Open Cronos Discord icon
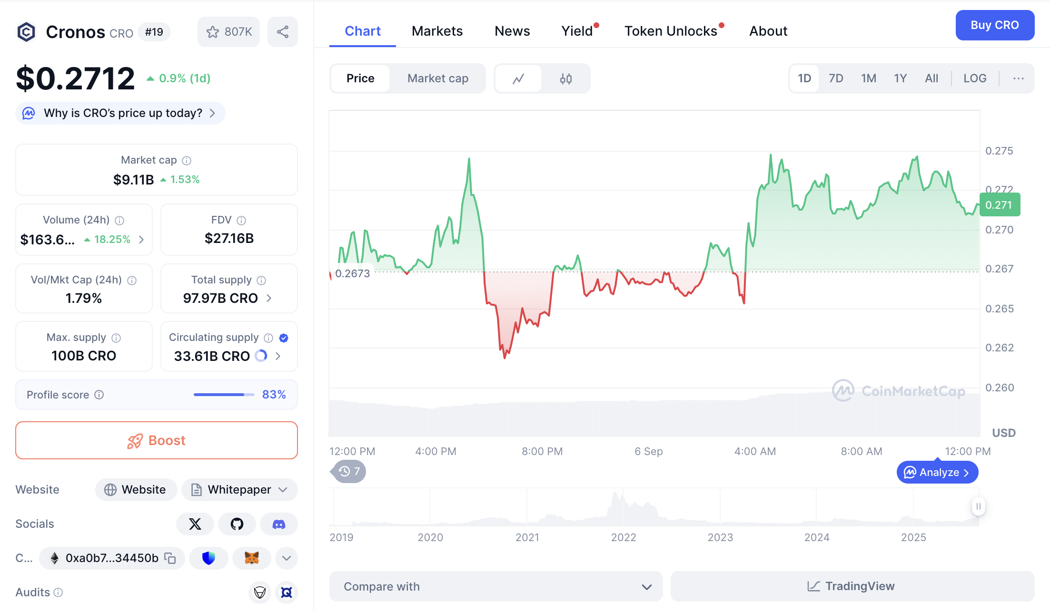 click(x=279, y=524)
